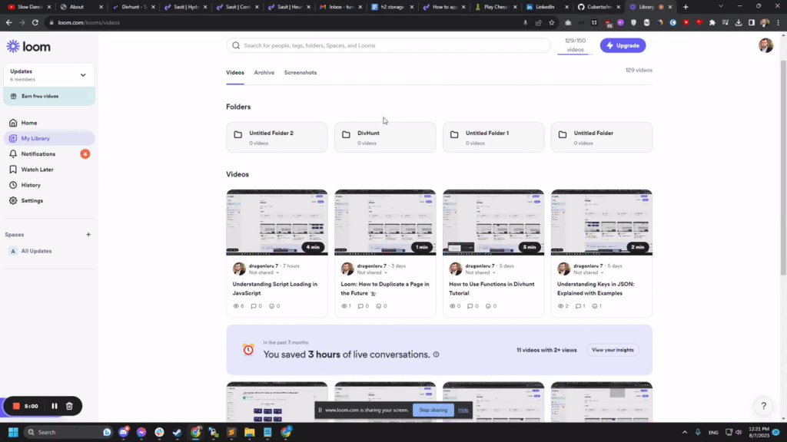Reload the page in browser
787x442 pixels.
coord(35,22)
